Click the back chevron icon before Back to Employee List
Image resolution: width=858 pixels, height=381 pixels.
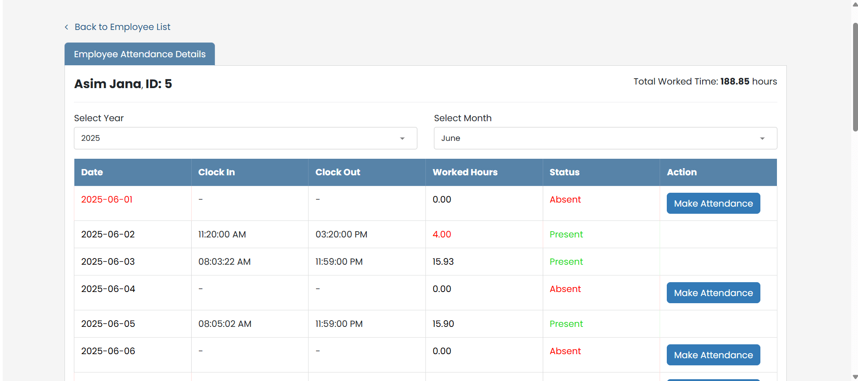(x=66, y=27)
